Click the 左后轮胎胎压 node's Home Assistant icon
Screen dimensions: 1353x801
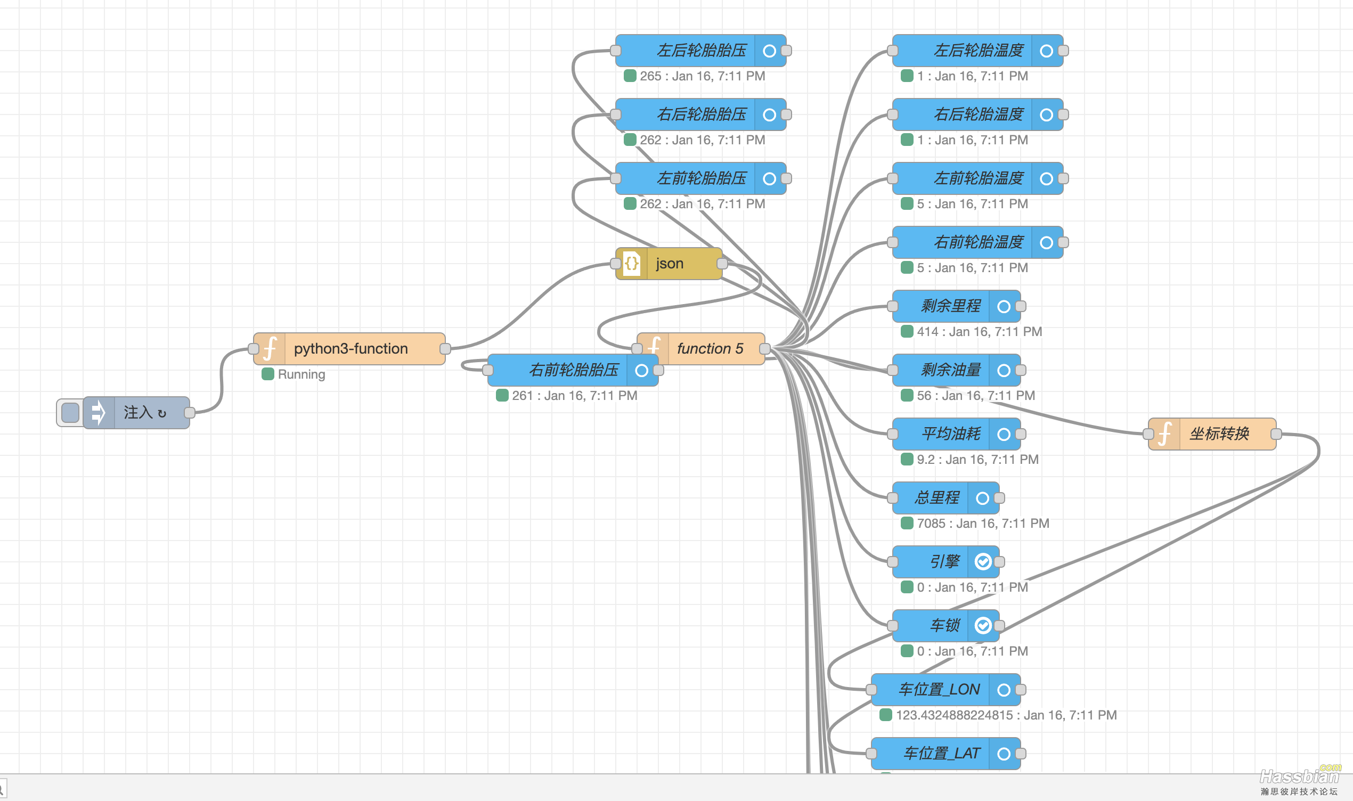pyautogui.click(x=770, y=51)
